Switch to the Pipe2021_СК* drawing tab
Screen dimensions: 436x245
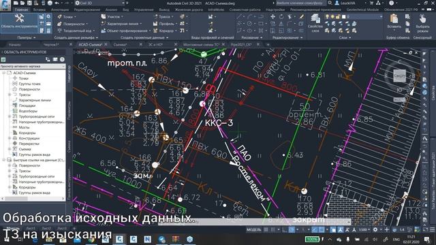pos(241,44)
